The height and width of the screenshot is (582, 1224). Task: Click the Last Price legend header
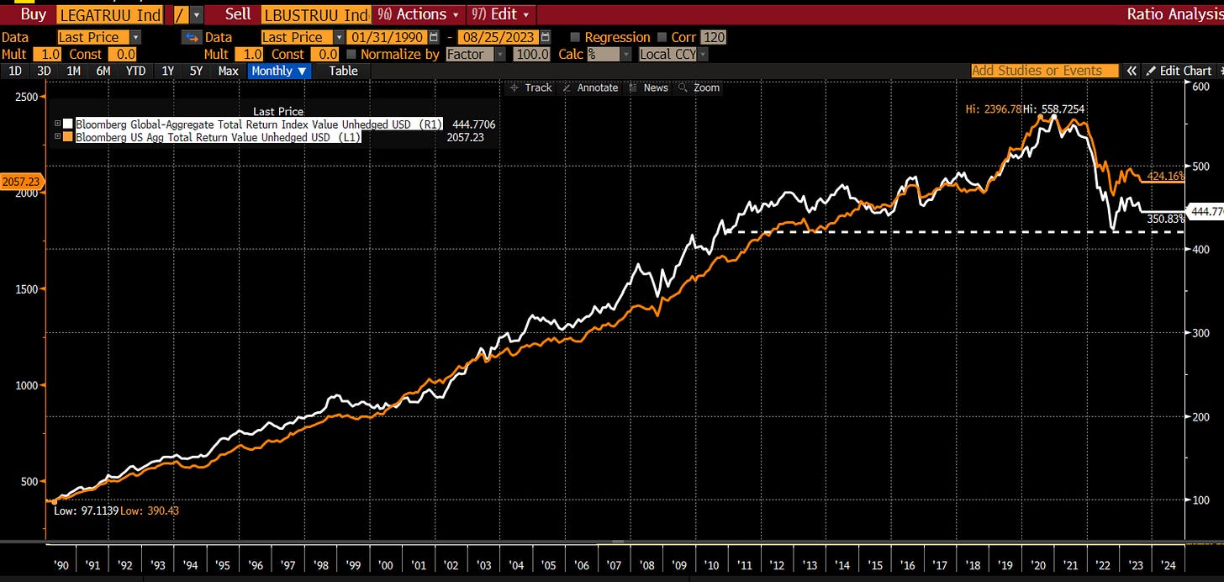click(278, 111)
